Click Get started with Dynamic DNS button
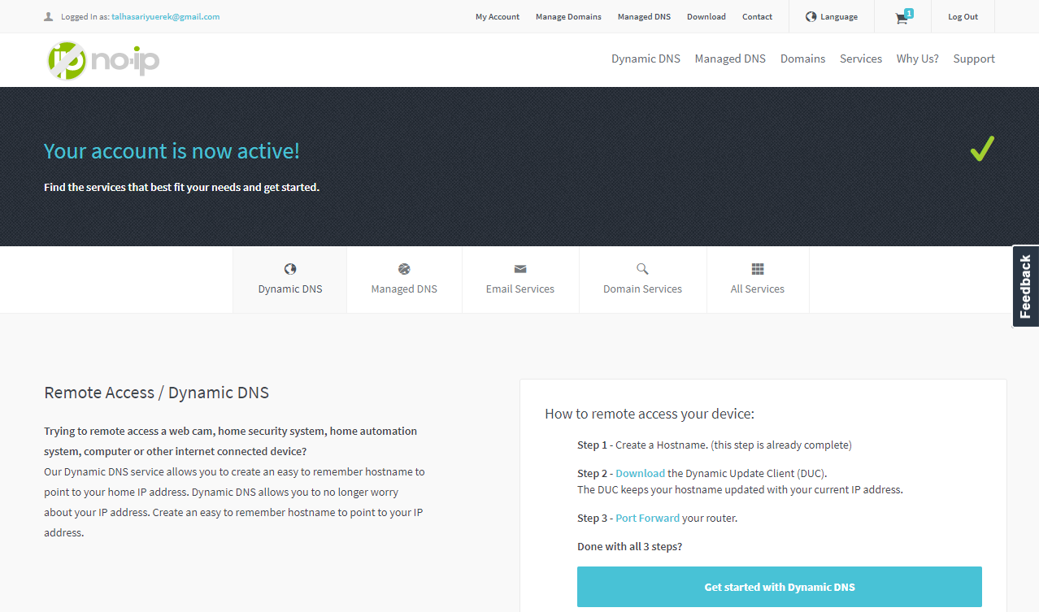Viewport: 1039px width, 612px height. (780, 587)
